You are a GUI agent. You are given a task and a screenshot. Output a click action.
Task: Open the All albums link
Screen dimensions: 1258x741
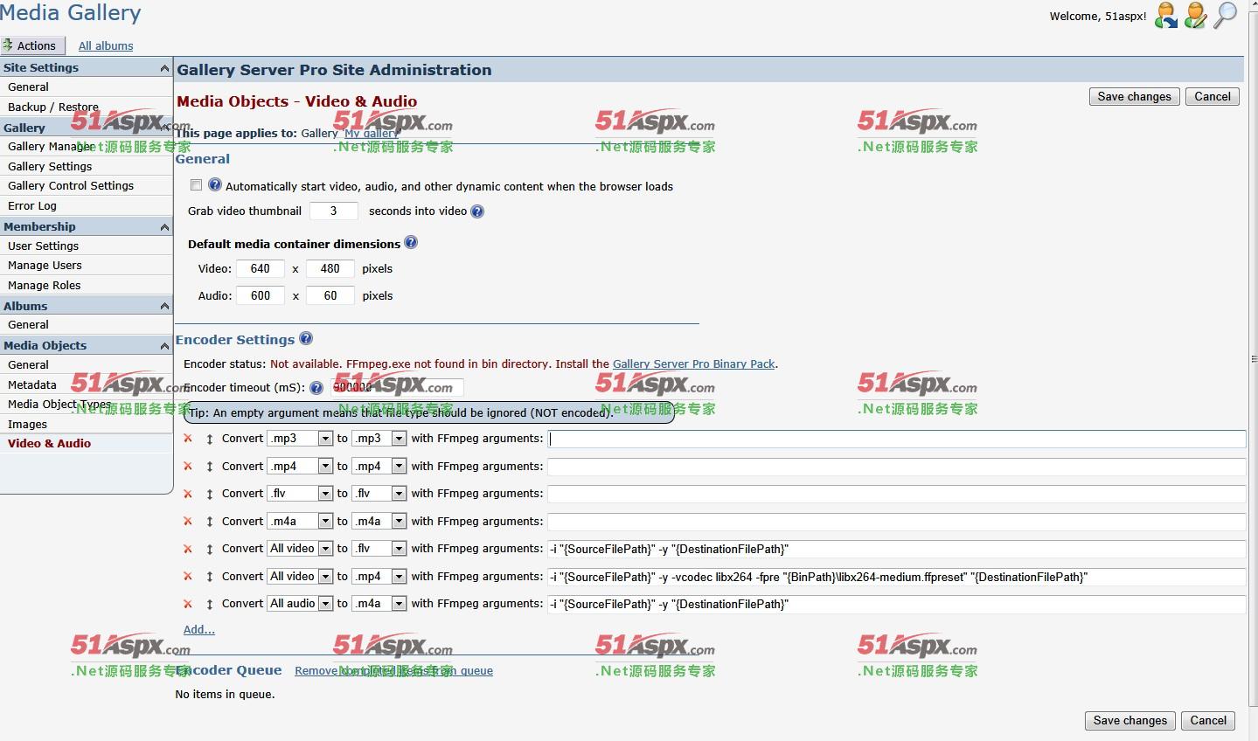click(x=106, y=45)
